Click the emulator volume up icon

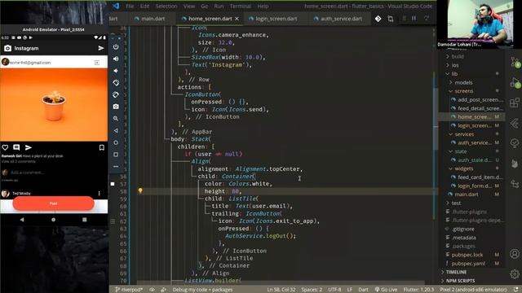coord(116,59)
